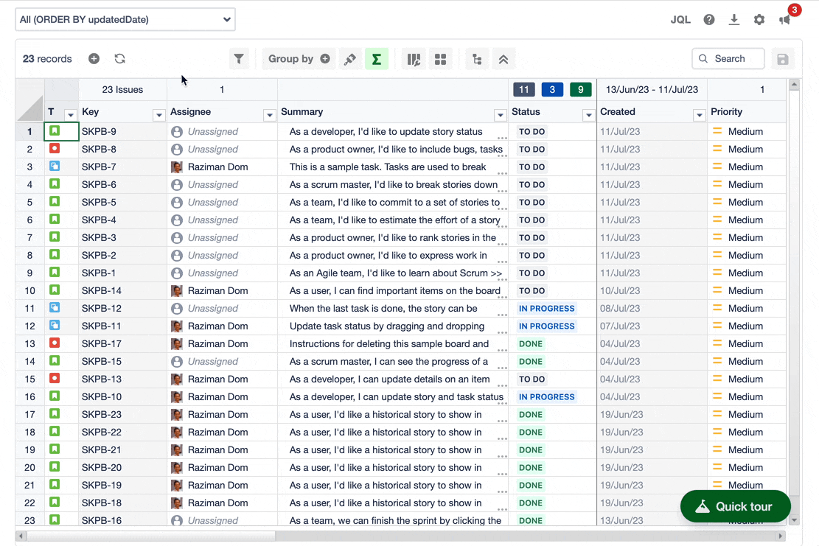
Task: Select row number 10
Action: (x=29, y=291)
